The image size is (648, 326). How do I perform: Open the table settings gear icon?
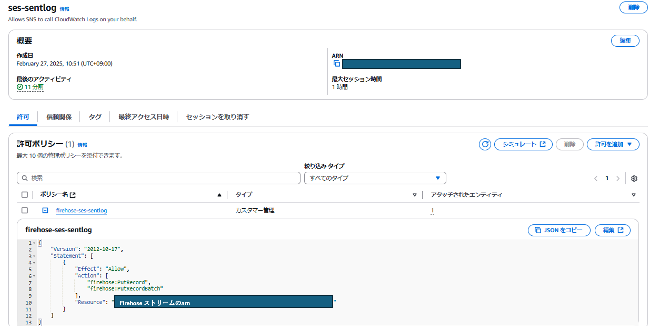[x=634, y=179]
